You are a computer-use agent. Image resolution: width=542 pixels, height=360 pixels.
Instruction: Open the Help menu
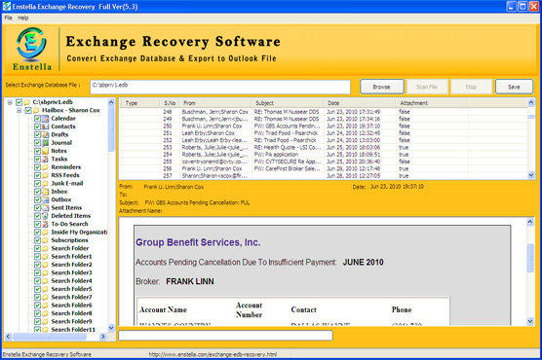point(23,18)
